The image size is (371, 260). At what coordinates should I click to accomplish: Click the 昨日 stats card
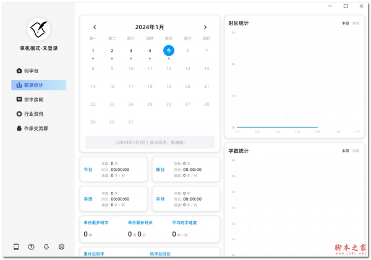click(x=186, y=170)
